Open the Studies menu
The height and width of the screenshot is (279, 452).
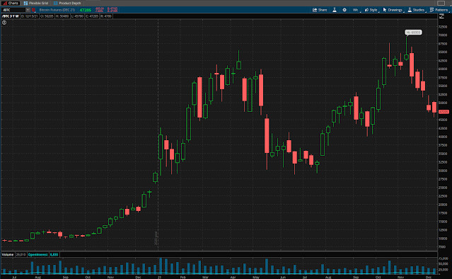coord(416,10)
